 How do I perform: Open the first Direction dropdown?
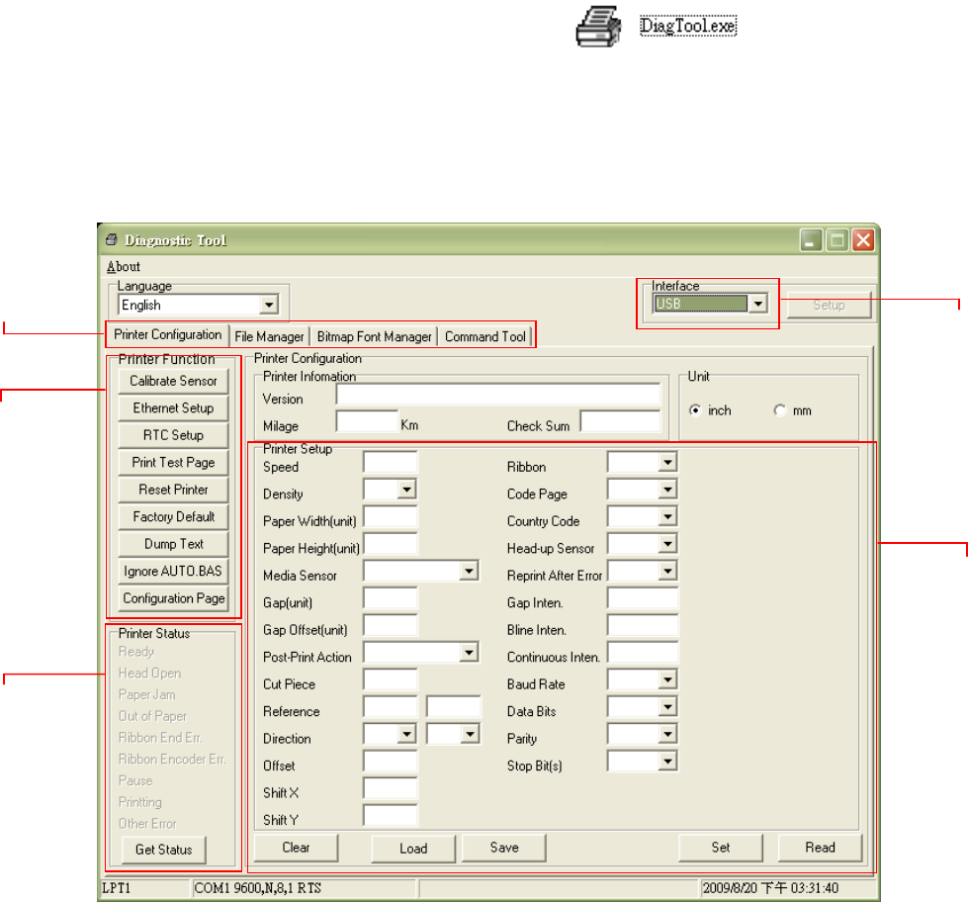(406, 734)
